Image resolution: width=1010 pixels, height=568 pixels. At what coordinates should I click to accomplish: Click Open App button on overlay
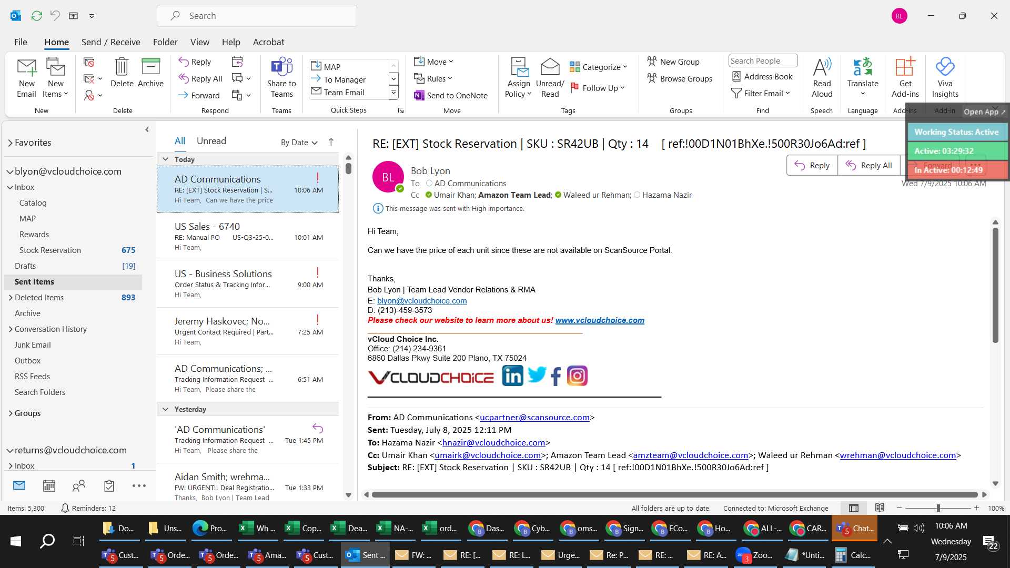[x=984, y=111]
